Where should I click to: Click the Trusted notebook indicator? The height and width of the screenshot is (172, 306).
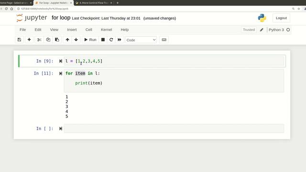click(x=249, y=30)
